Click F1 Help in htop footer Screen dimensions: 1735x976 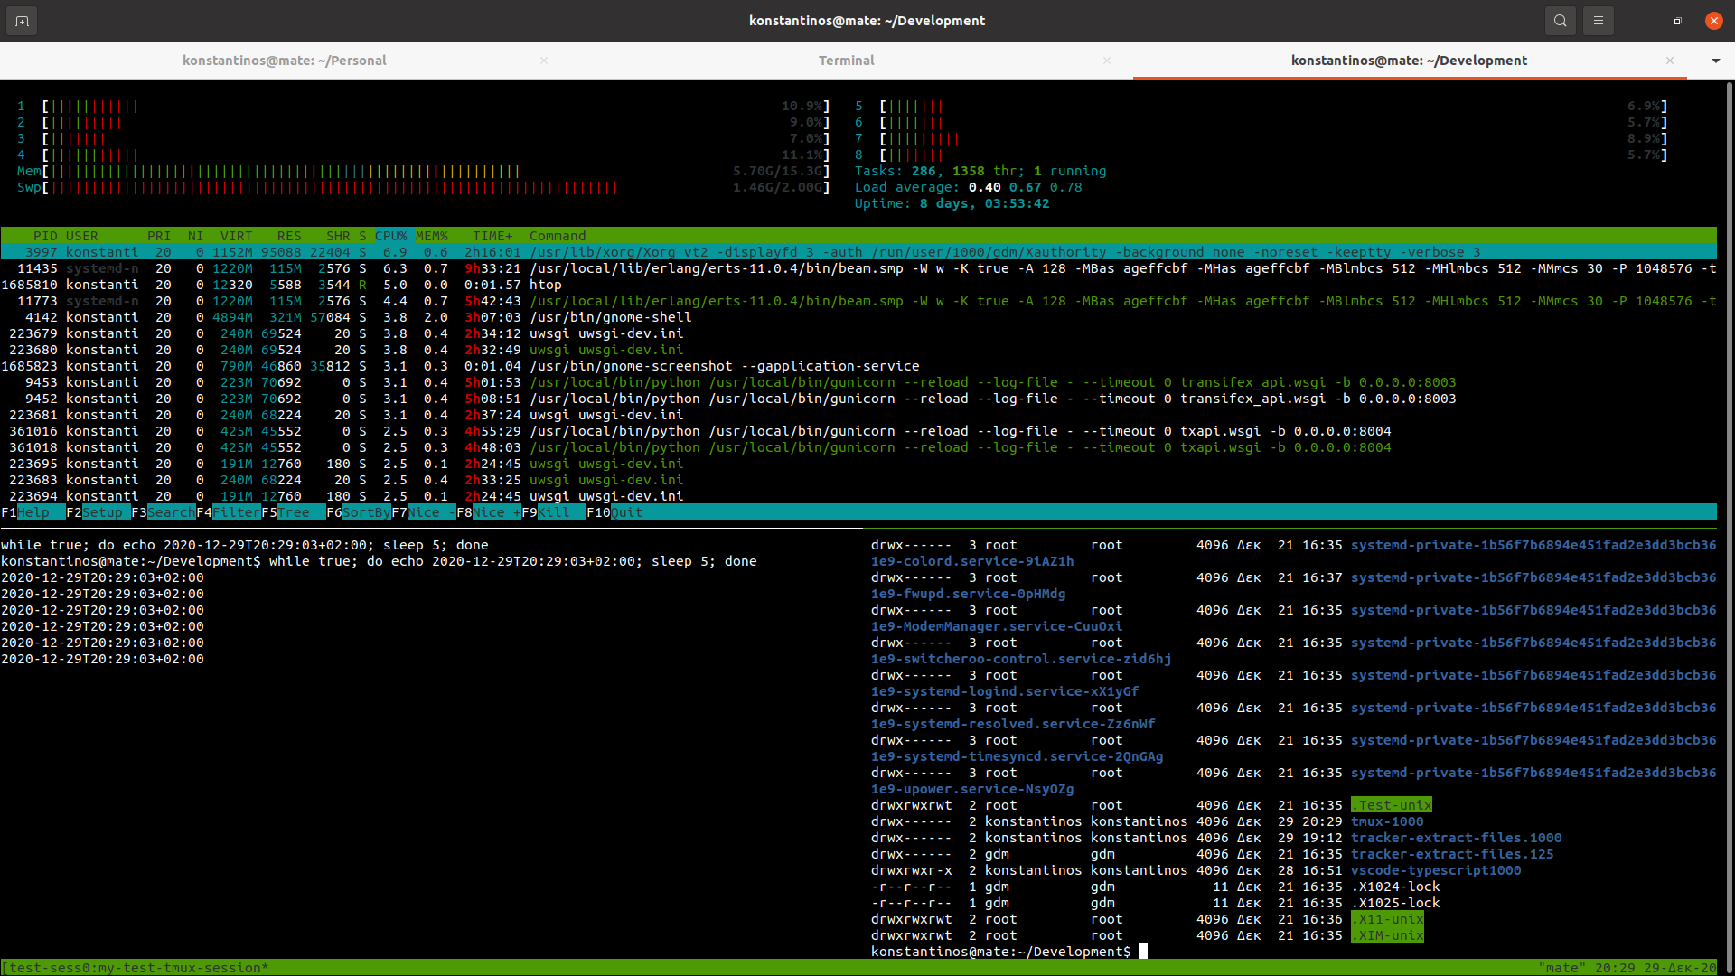tap(33, 512)
